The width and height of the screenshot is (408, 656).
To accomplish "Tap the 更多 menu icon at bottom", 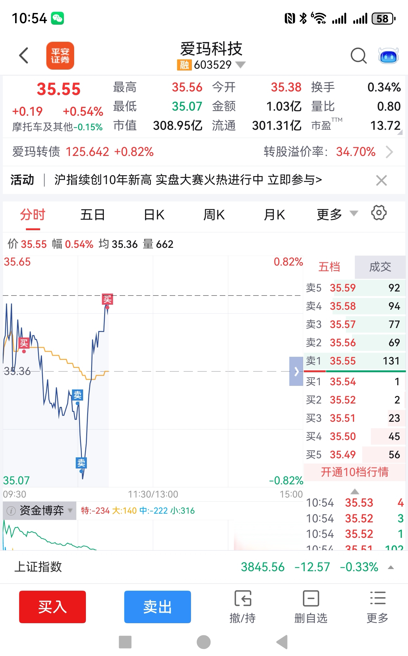I will tap(378, 598).
